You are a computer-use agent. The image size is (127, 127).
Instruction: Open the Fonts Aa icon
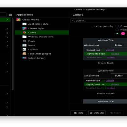24,41
